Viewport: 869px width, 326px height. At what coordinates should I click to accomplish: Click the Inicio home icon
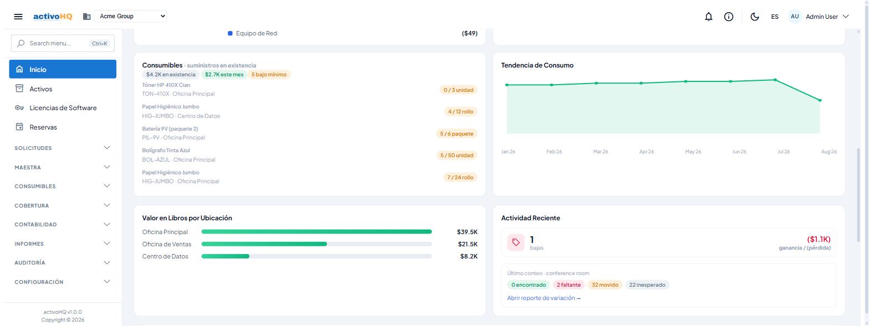(x=19, y=69)
